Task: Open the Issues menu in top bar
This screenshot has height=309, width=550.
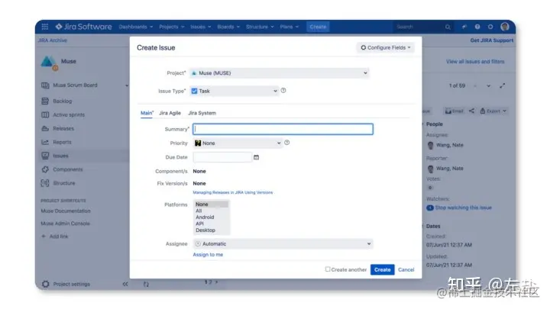Action: [x=201, y=27]
